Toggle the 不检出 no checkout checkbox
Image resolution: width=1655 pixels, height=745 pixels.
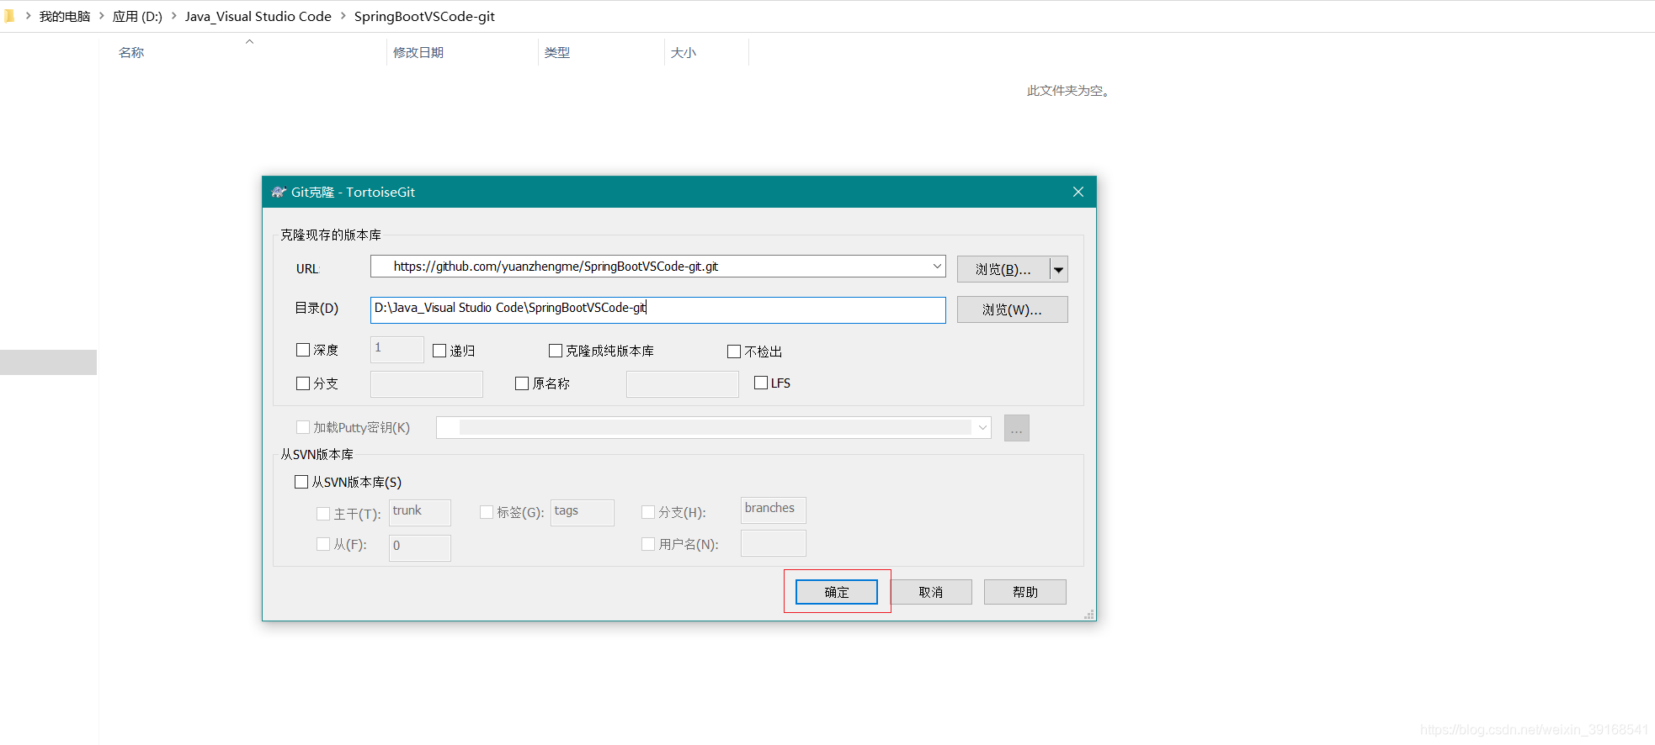tap(734, 351)
